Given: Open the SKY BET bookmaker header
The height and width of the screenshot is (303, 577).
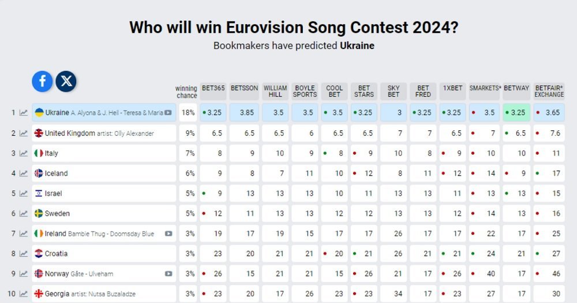Looking at the screenshot, I should 394,91.
